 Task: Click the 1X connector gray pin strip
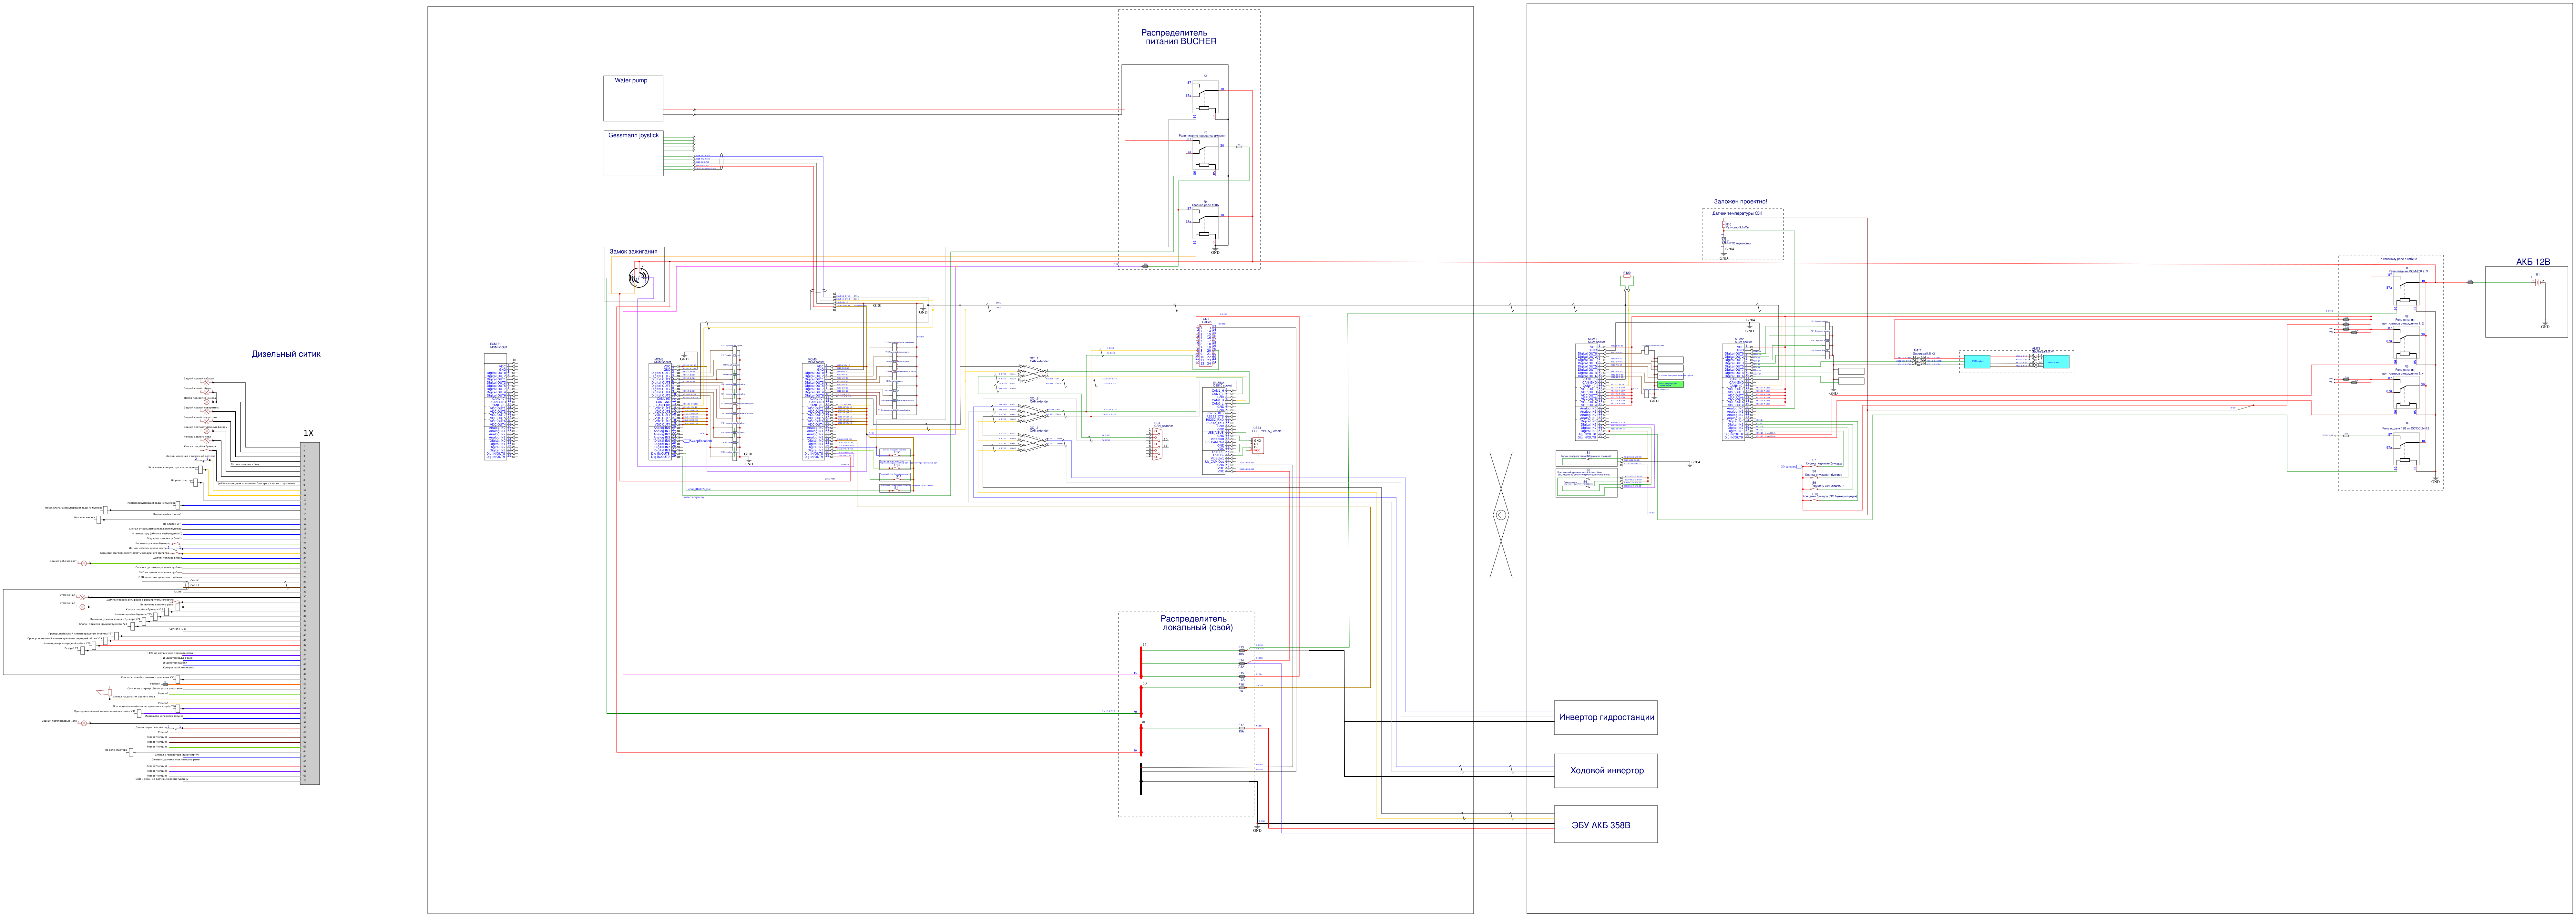coord(310,613)
